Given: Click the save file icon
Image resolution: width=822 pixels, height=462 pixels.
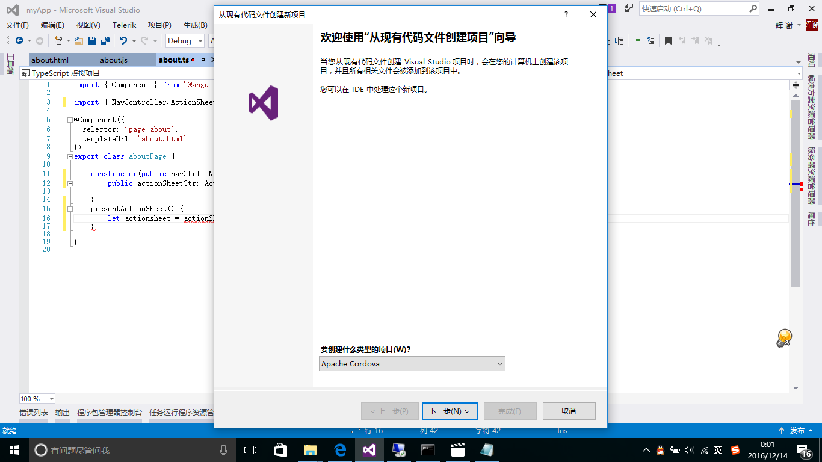Looking at the screenshot, I should point(92,41).
